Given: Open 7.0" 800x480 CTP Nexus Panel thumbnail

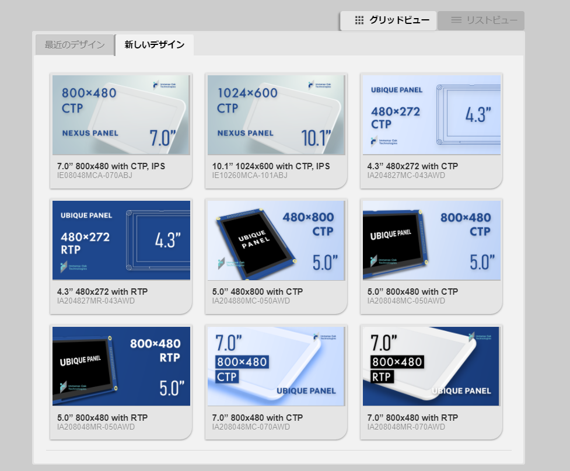Looking at the screenshot, I should (x=121, y=115).
